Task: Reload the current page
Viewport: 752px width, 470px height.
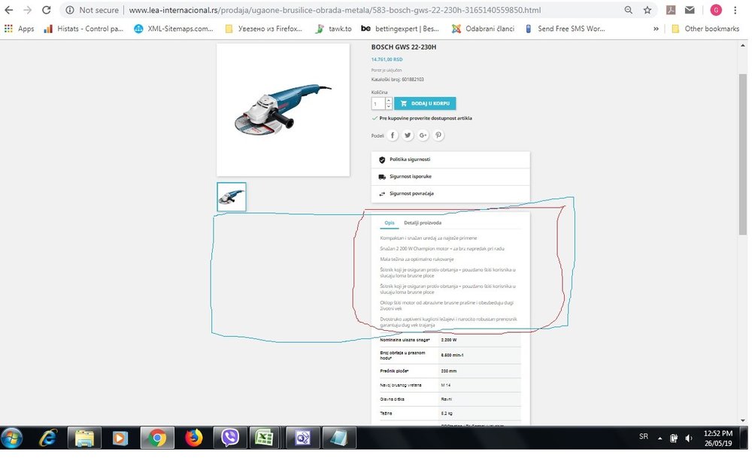Action: (46, 10)
